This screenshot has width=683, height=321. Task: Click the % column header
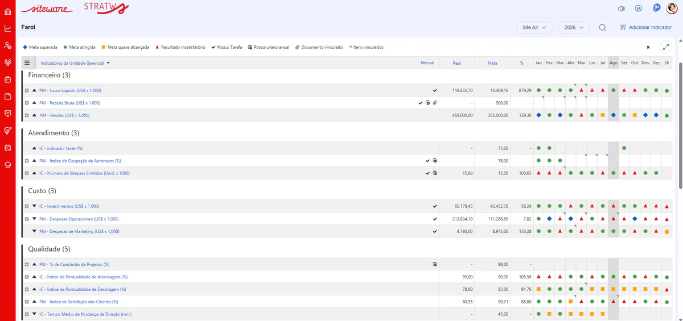coord(521,63)
